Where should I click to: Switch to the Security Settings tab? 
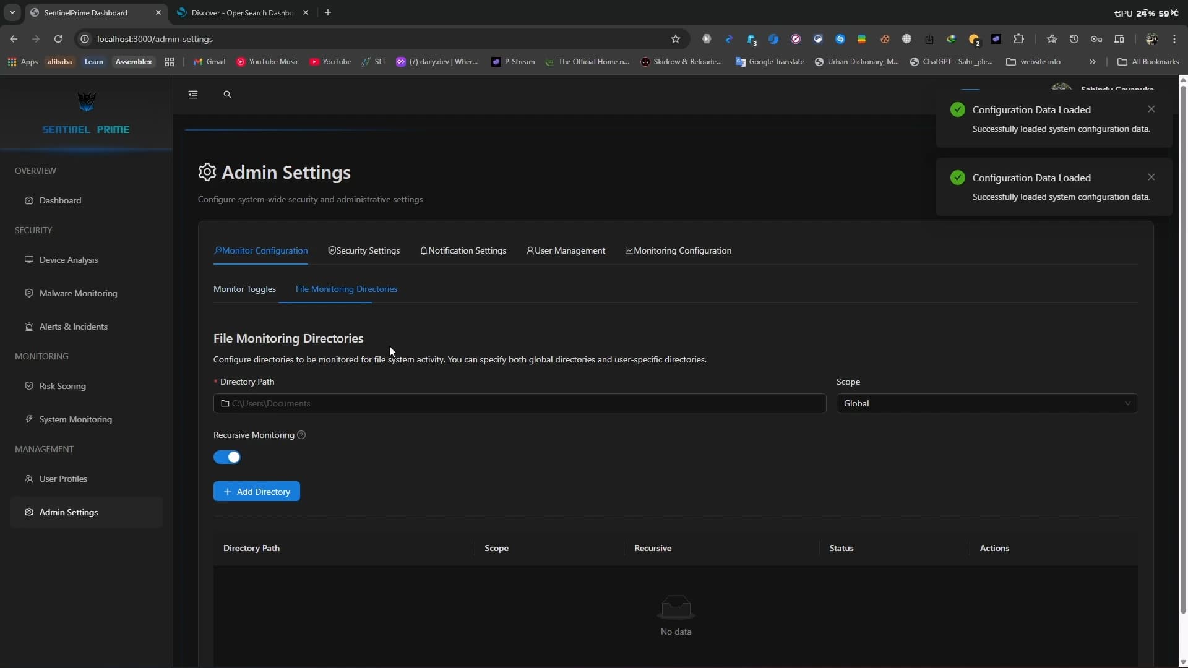[364, 250]
